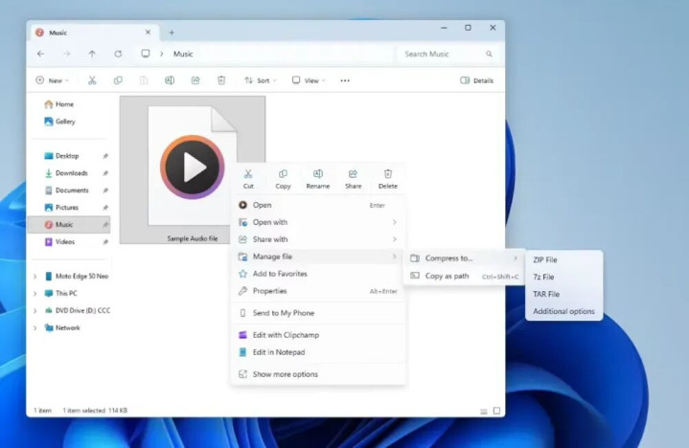
Task: Click the Delete icon in context menu
Action: pyautogui.click(x=387, y=178)
